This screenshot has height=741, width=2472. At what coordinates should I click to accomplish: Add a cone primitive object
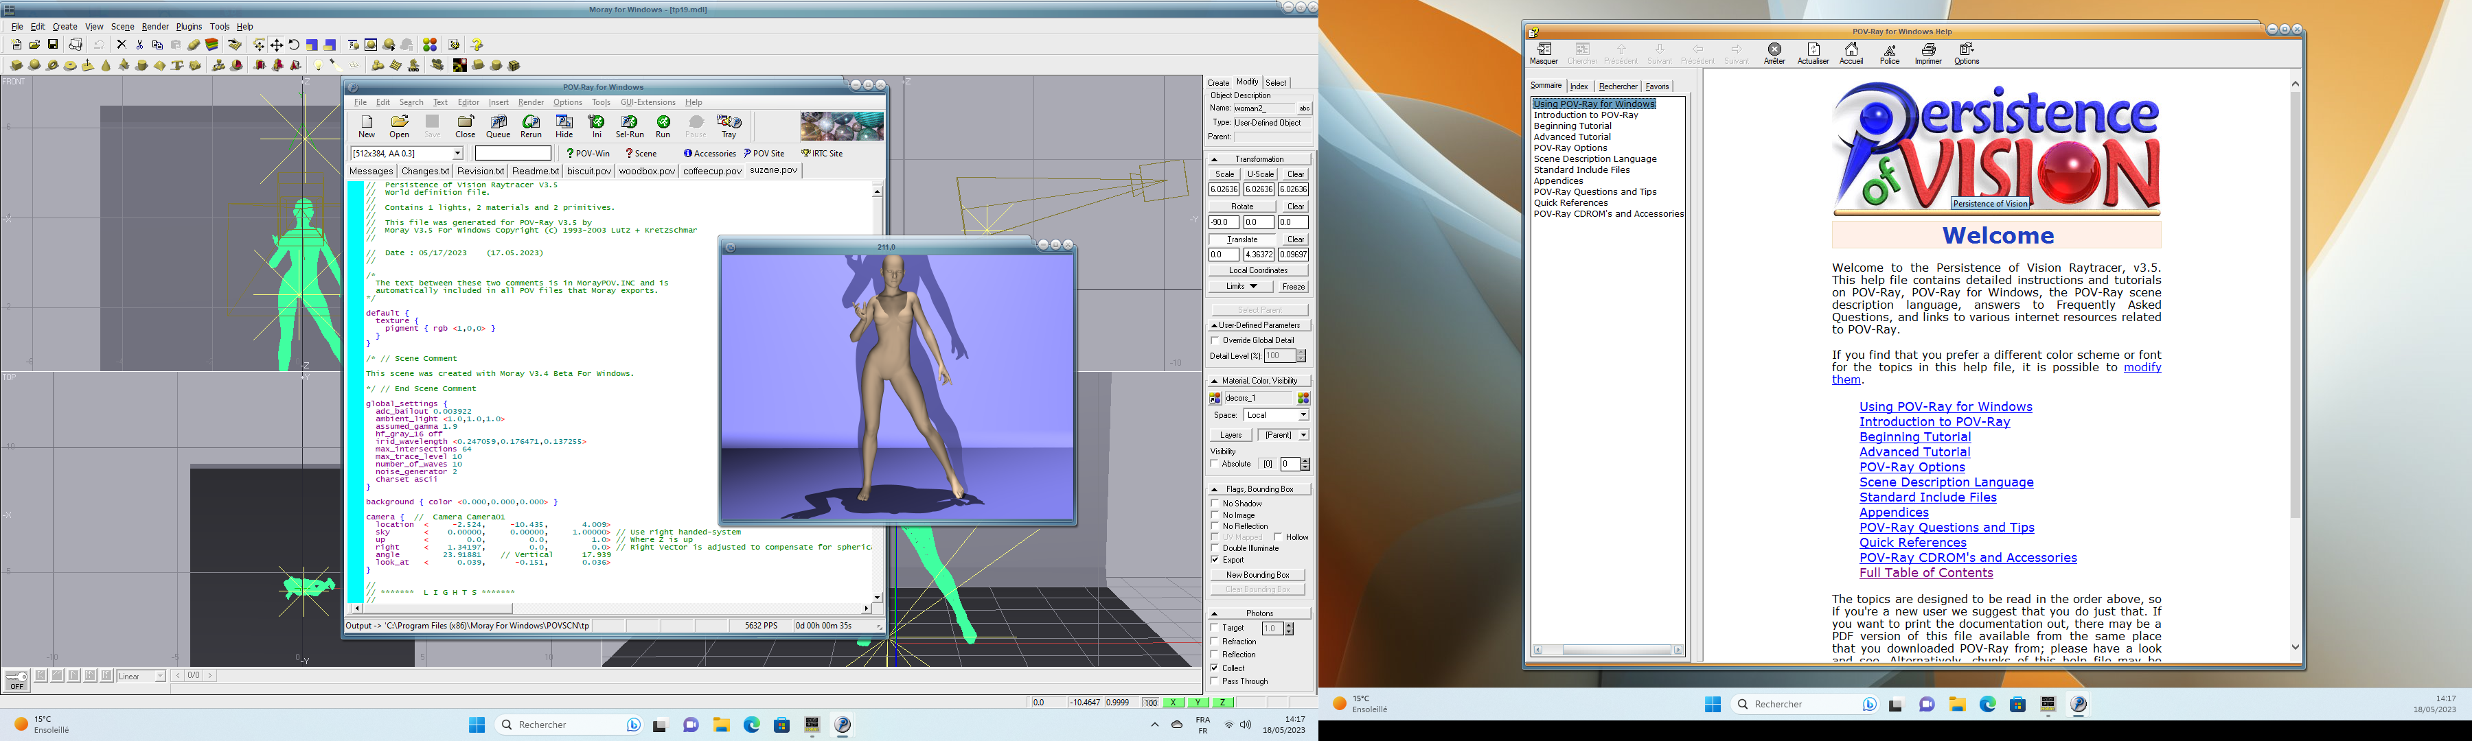[106, 65]
